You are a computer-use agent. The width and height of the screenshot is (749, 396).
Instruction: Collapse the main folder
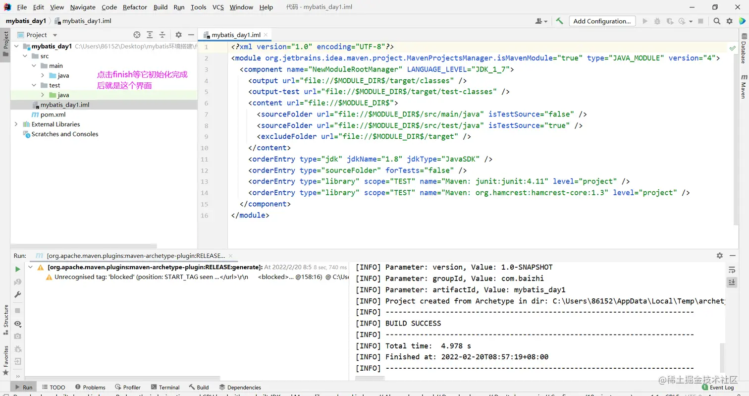coord(34,65)
